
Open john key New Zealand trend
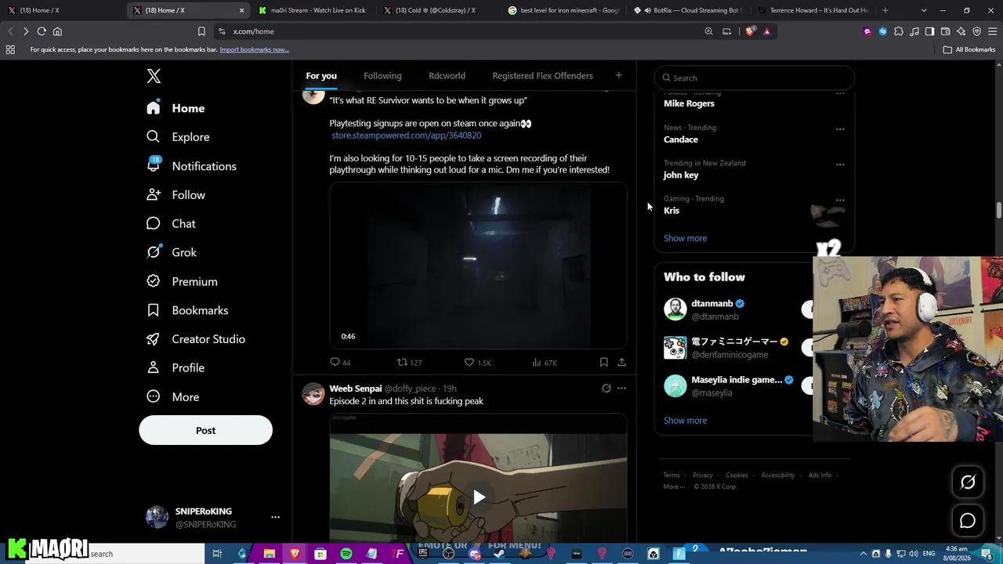(x=680, y=175)
